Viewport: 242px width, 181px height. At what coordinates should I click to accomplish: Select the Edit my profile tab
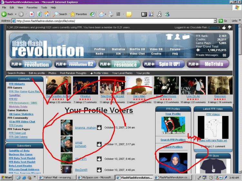(x=37, y=73)
